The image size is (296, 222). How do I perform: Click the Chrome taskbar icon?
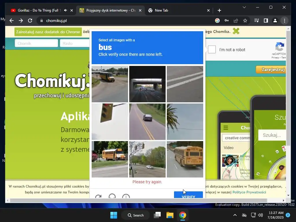point(183,215)
